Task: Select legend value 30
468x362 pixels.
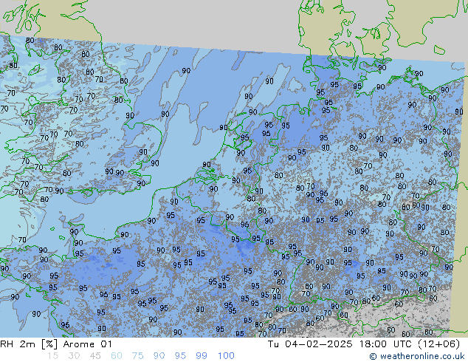Action: (x=74, y=356)
